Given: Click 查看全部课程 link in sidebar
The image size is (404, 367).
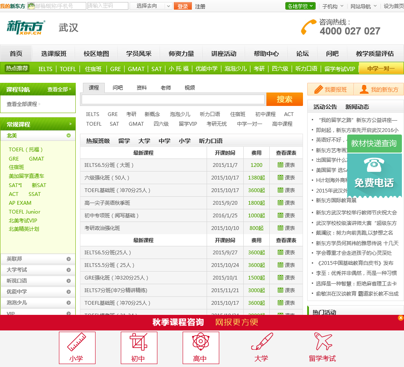Looking at the screenshot, I should coord(23,104).
